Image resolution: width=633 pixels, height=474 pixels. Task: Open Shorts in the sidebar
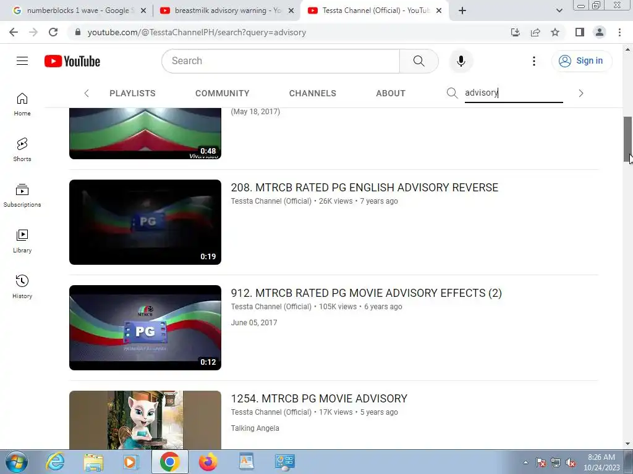tap(22, 150)
